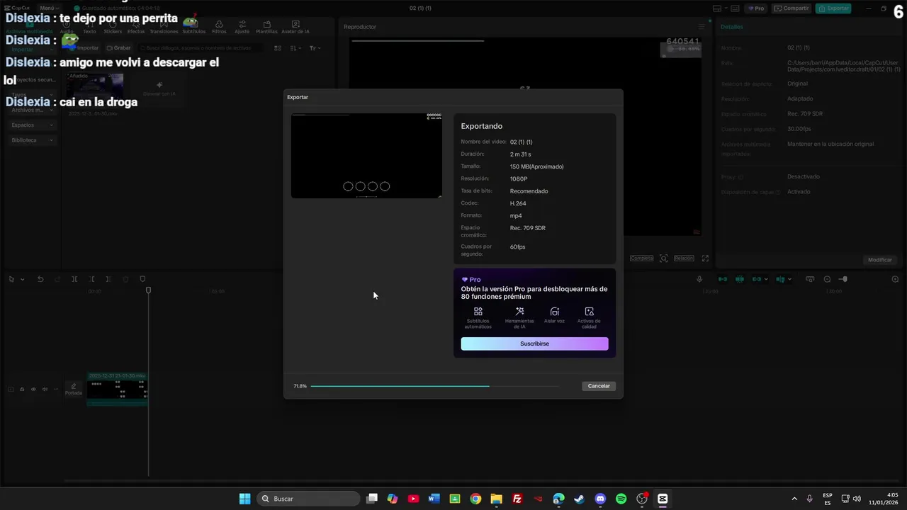Click the Compartir button in title bar
The width and height of the screenshot is (907, 510).
(791, 8)
